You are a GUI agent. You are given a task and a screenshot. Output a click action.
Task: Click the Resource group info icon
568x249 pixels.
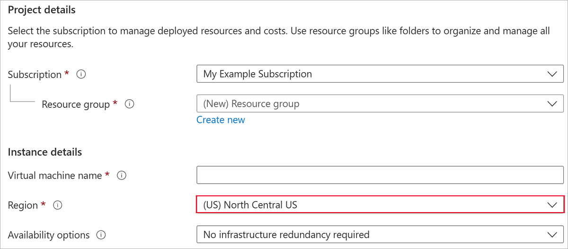[x=129, y=104]
